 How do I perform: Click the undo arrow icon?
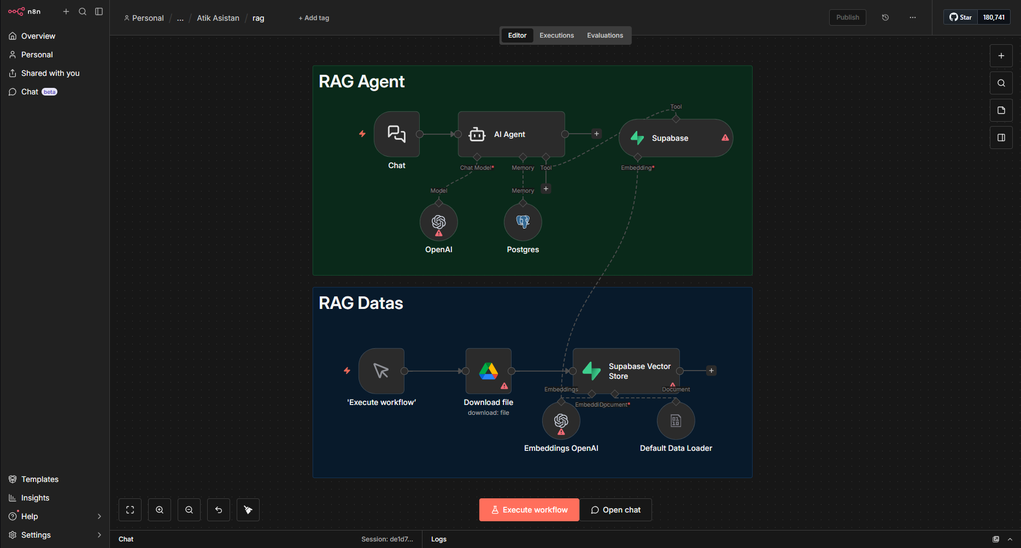coord(218,509)
